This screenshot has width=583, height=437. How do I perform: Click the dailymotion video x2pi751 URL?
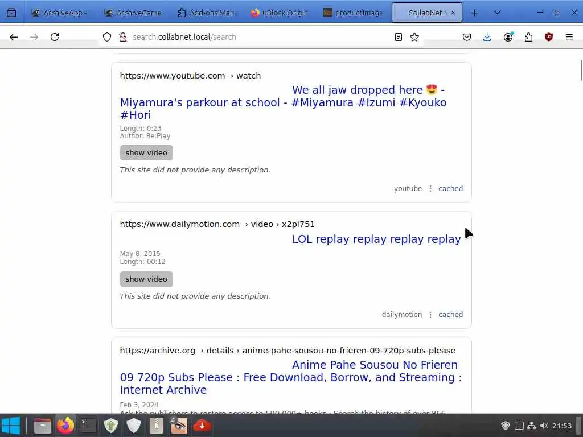point(217,224)
